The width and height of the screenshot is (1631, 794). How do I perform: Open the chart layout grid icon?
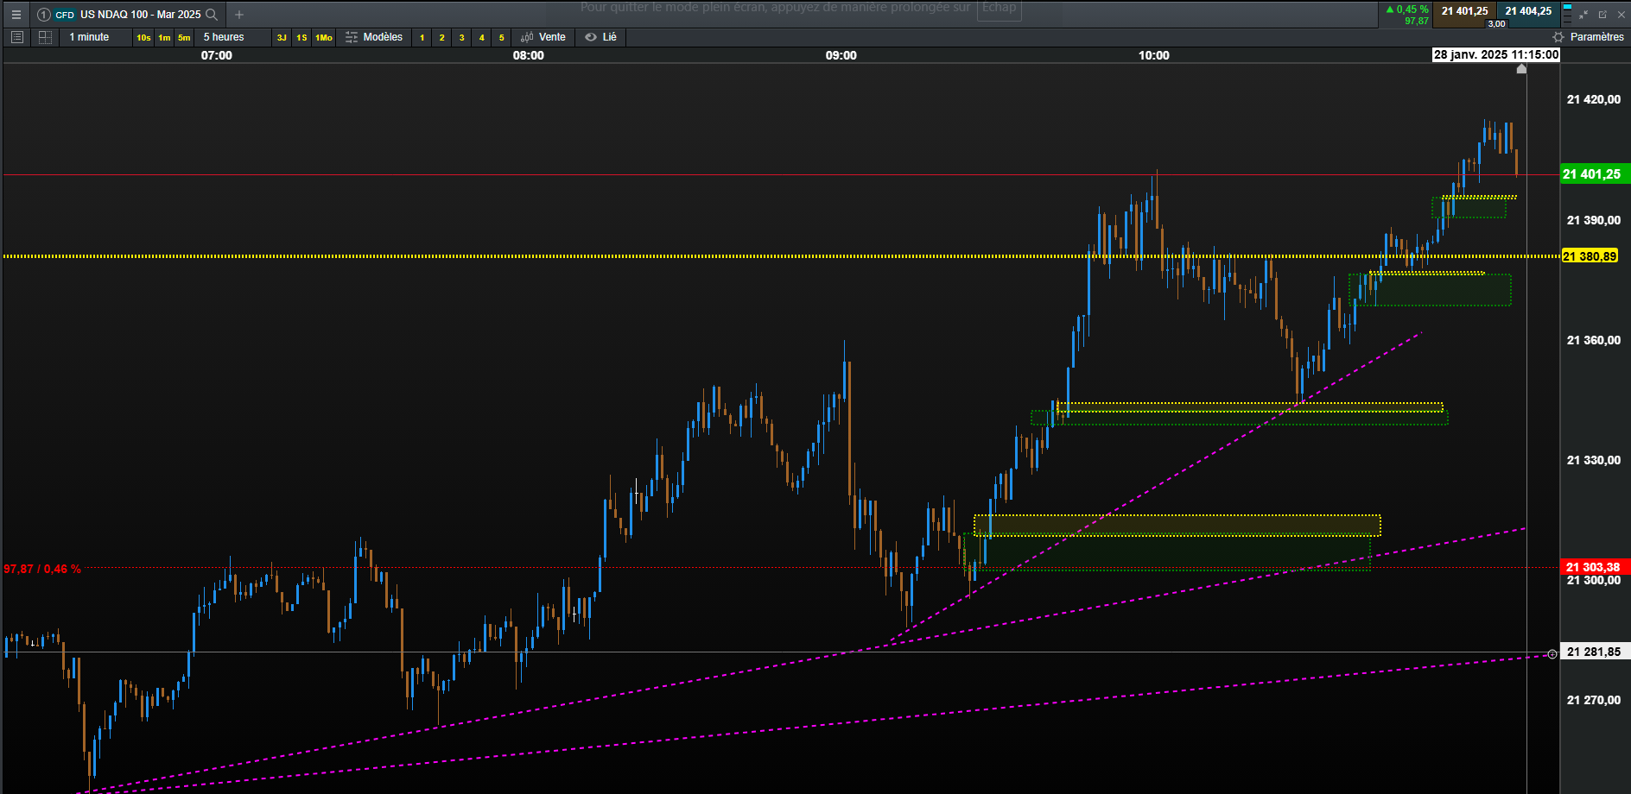click(45, 37)
